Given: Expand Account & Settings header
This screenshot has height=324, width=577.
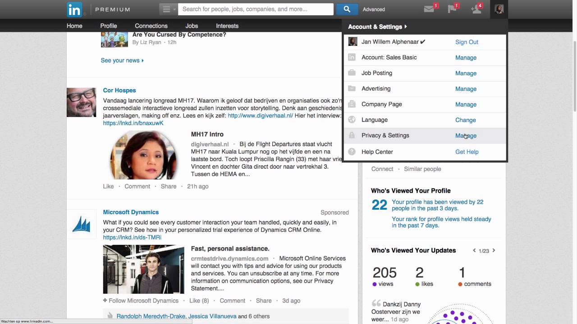Looking at the screenshot, I should click(377, 27).
